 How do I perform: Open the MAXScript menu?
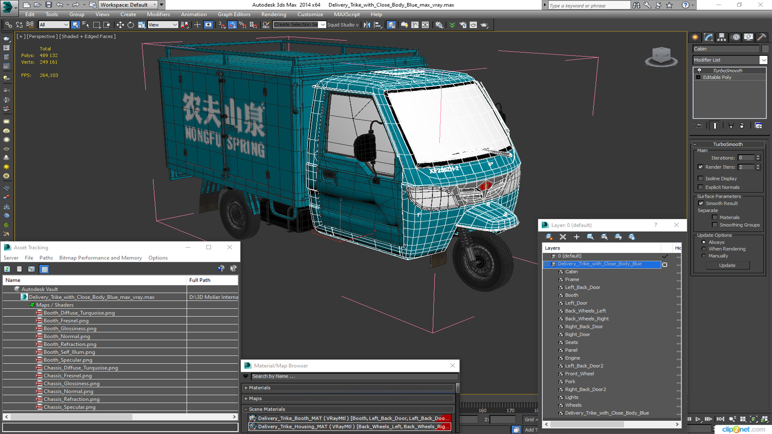pos(347,14)
